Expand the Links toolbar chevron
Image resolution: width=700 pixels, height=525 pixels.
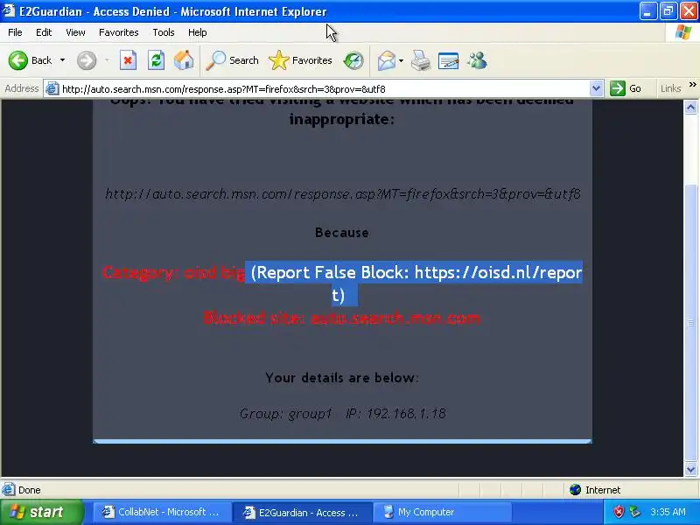pos(692,85)
